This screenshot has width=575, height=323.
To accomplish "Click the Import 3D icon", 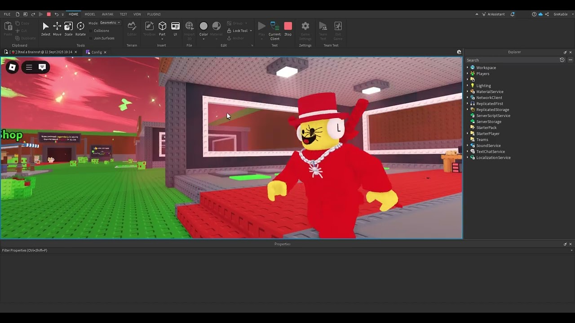I will 189,26.
